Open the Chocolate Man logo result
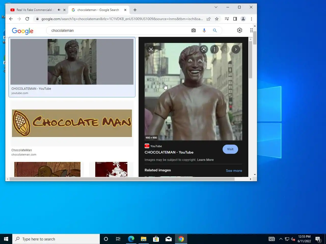Image resolution: width=326 pixels, height=244 pixels. [x=72, y=123]
